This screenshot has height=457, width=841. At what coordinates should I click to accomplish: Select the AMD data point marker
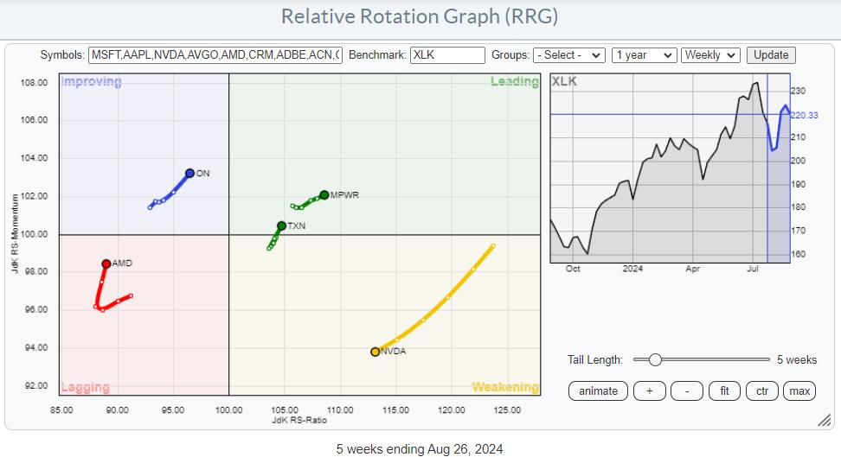(106, 263)
